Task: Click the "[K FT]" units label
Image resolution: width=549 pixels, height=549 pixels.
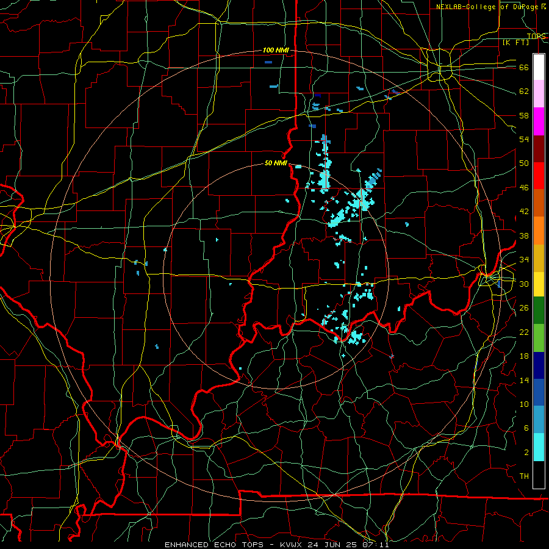Action: coord(515,42)
